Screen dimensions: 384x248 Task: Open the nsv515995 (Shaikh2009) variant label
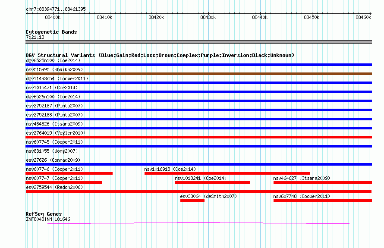click(54, 69)
